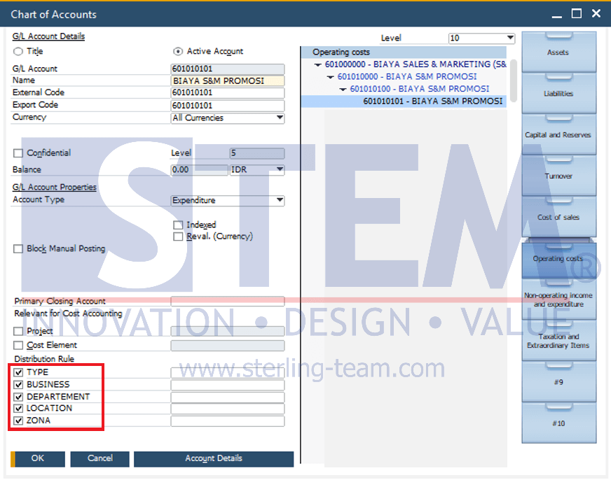Open Taxation and Extraordinary Items drawer
611x480 pixels.
point(558,341)
